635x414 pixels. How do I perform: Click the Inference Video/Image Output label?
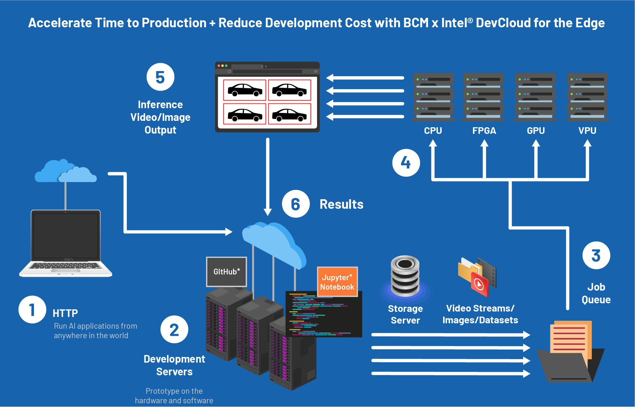(x=160, y=117)
